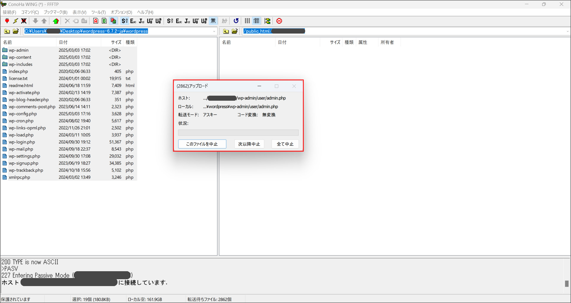Open the ブックマーク(B) menu
The image size is (571, 303).
[x=55, y=12]
